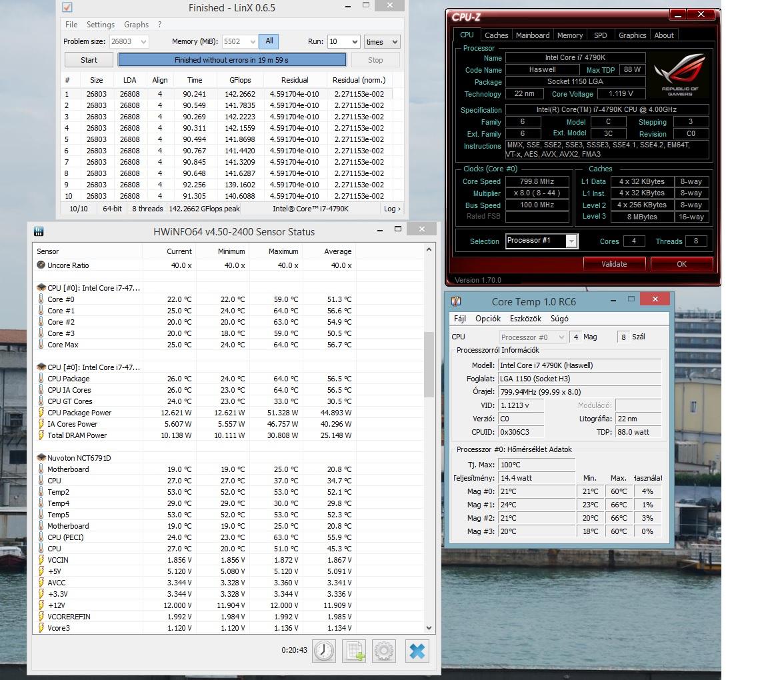The image size is (768, 680).
Task: Click the HWiNFO blue X close sensors icon
Action: point(417,651)
